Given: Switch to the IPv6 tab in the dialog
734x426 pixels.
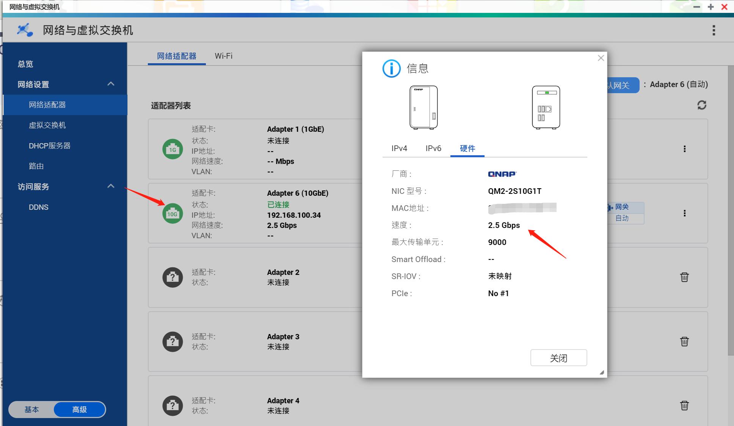Looking at the screenshot, I should coord(433,148).
